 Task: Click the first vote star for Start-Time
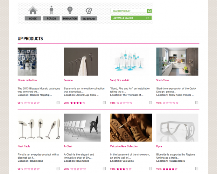tap(164, 103)
